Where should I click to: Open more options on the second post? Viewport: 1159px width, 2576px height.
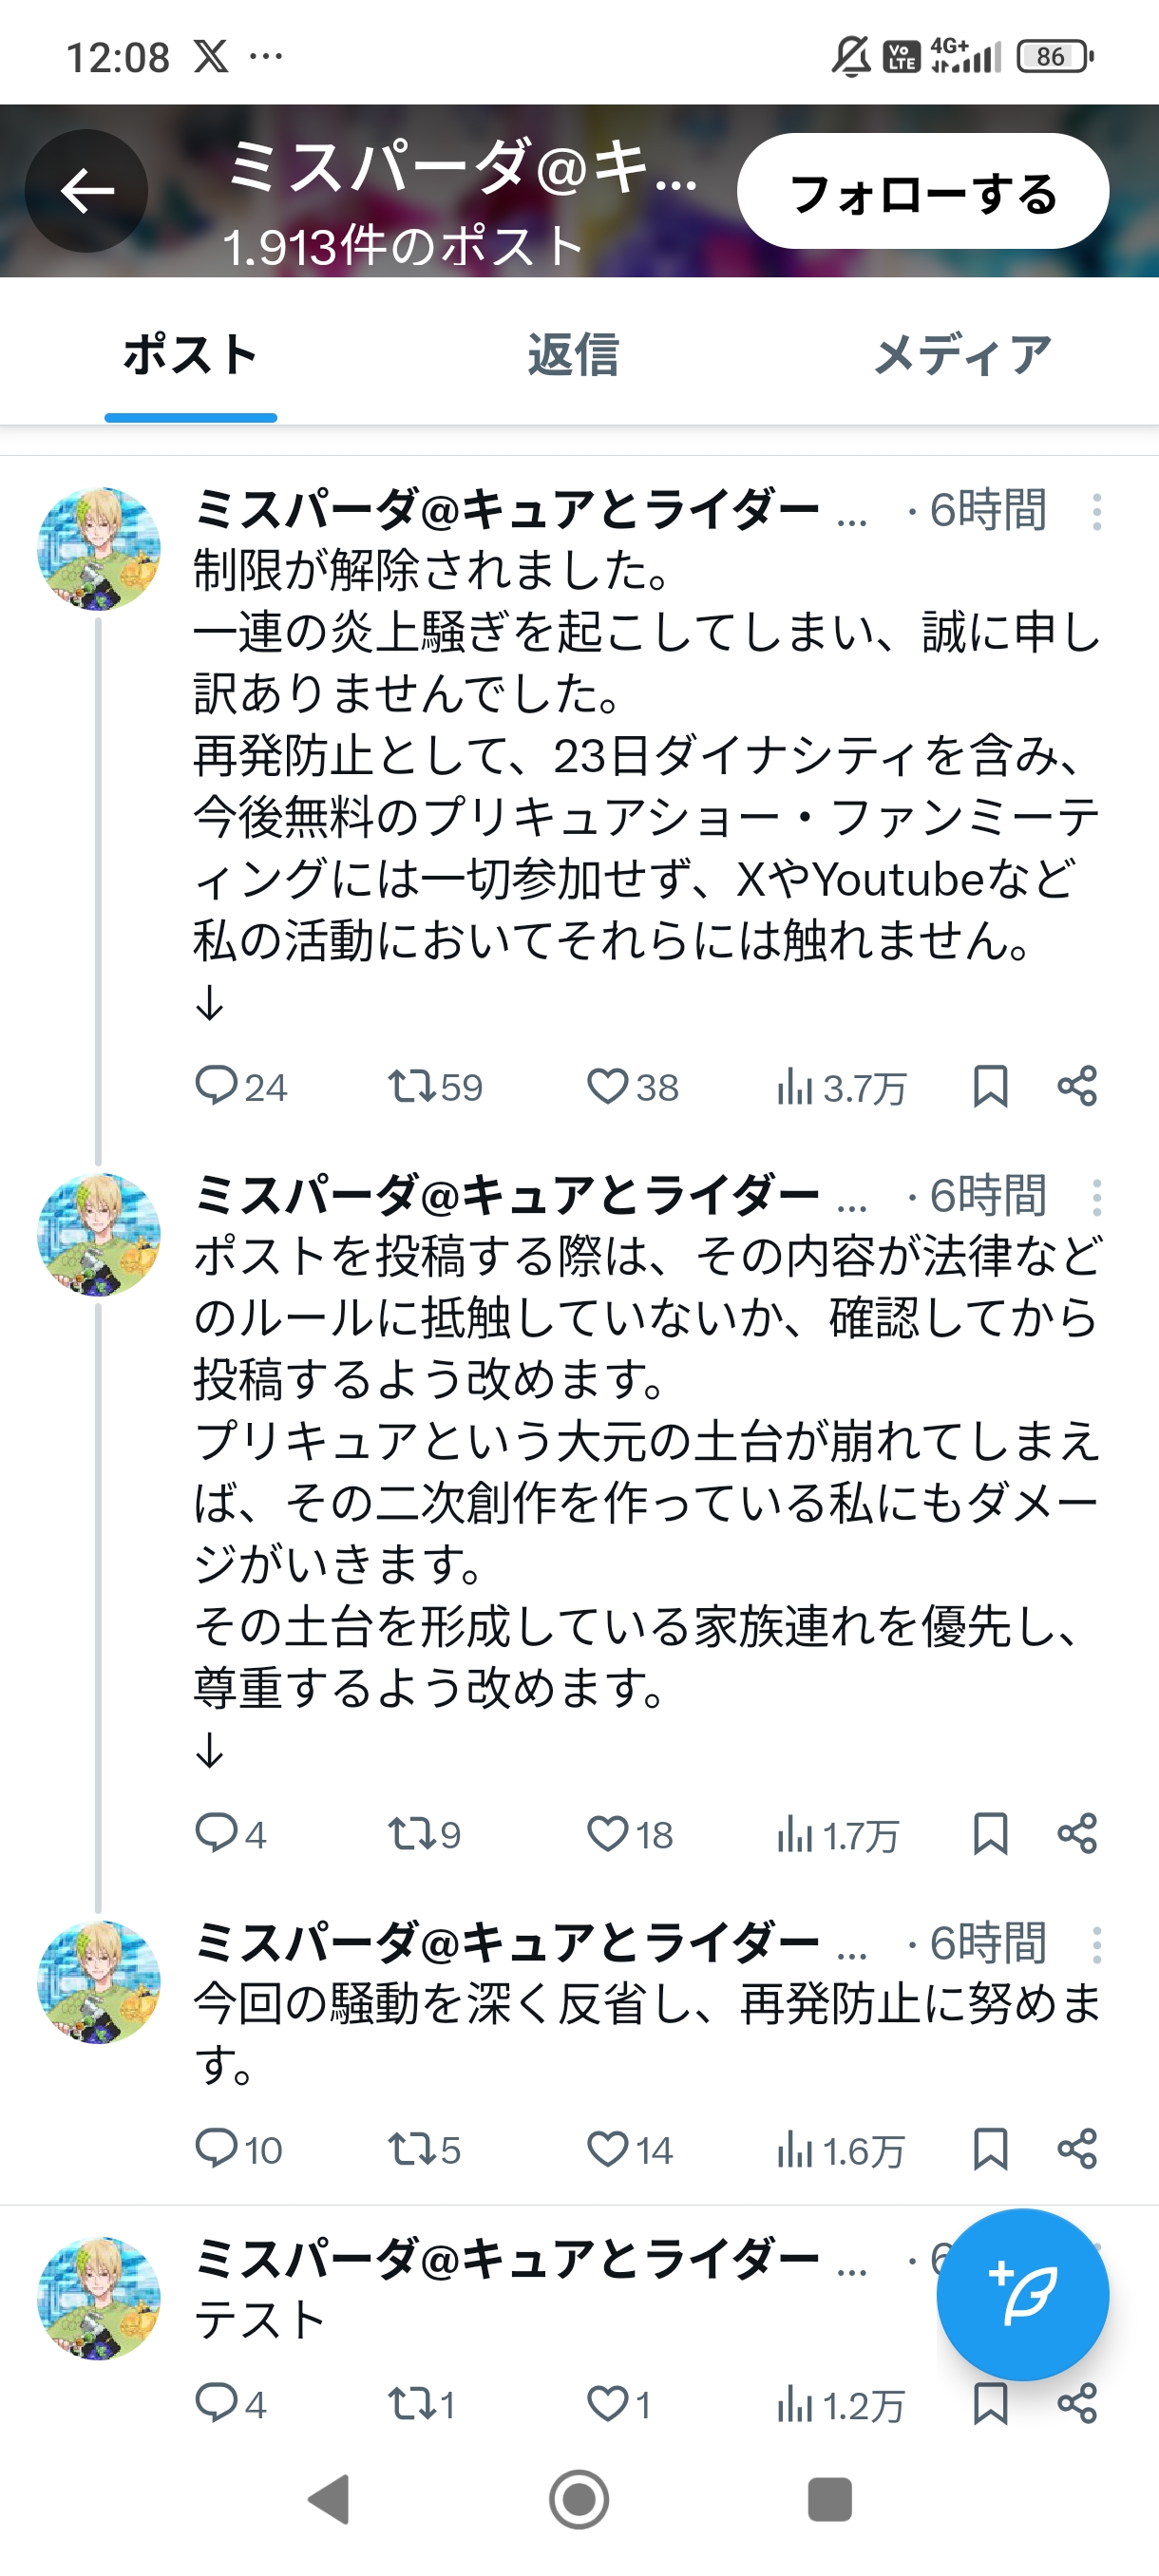coord(1097,1197)
